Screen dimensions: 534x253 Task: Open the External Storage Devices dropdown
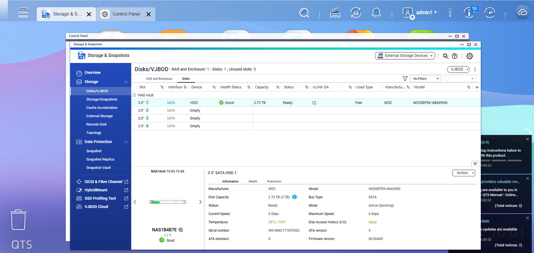coord(405,56)
